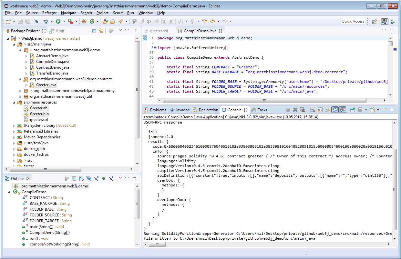Click Sort alphabetically in the Outline toolbar
Screen dimensions: 401x259
82,178
